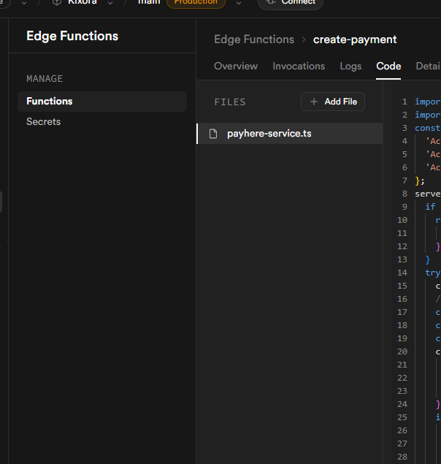Image resolution: width=441 pixels, height=464 pixels.
Task: Click the plus icon in Add File
Action: [314, 102]
